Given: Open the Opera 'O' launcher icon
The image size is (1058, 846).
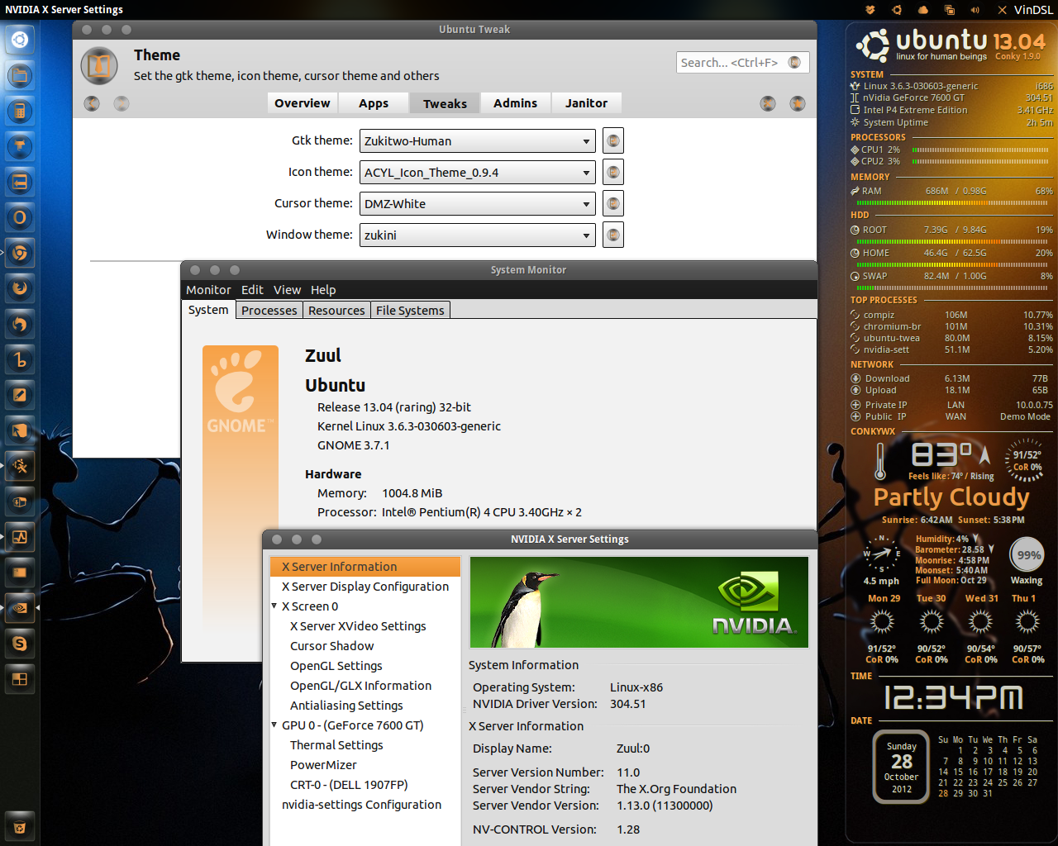Looking at the screenshot, I should (x=20, y=217).
